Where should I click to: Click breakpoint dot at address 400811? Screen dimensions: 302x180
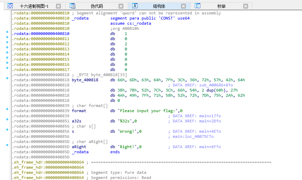pos(7,37)
